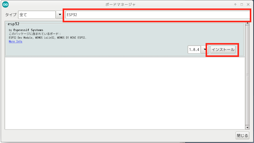Click the scrollbar down arrow
The width and height of the screenshot is (254, 143).
247,128
